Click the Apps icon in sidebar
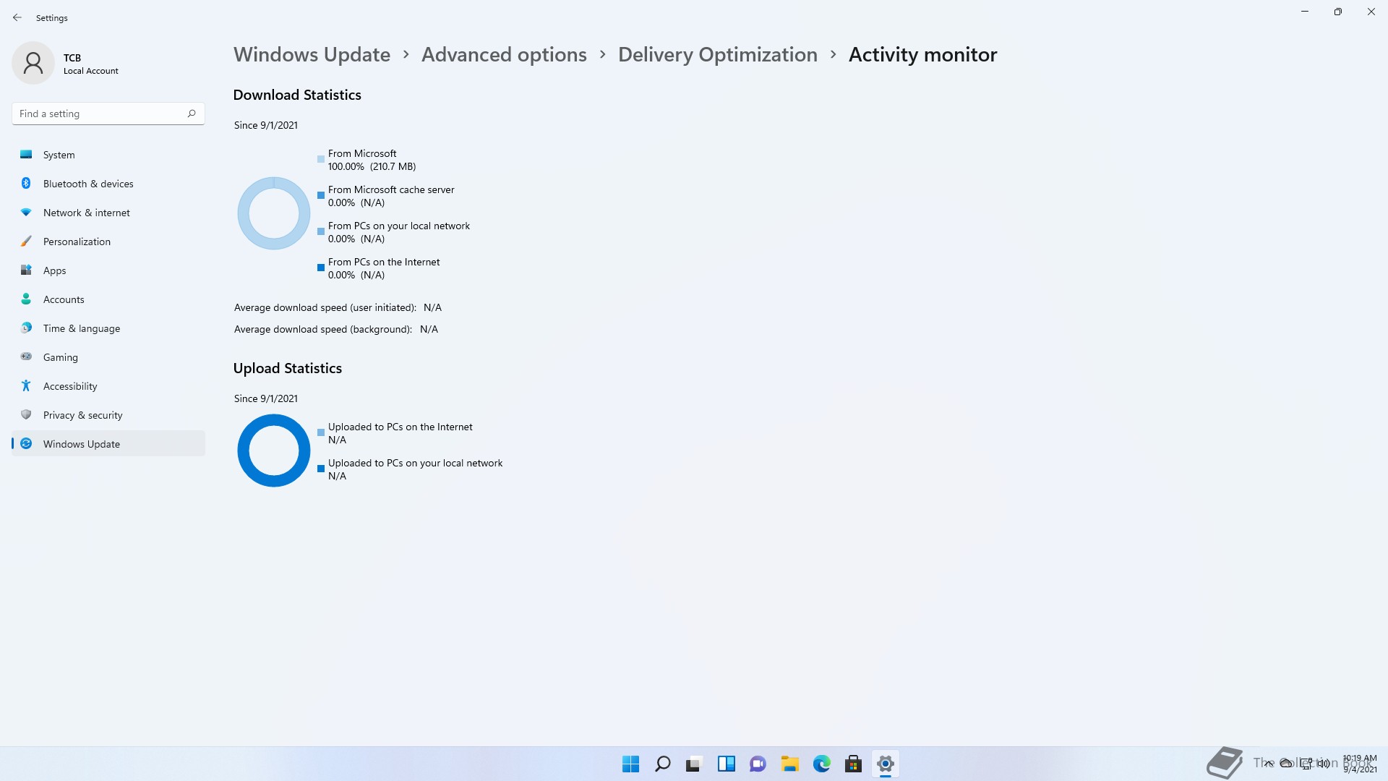 (26, 270)
